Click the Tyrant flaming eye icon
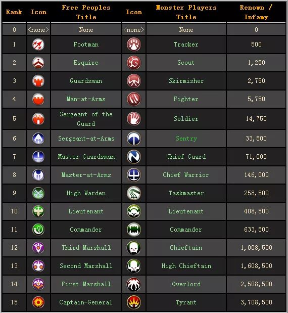Image resolution: width=288 pixels, height=313 pixels. point(134,302)
